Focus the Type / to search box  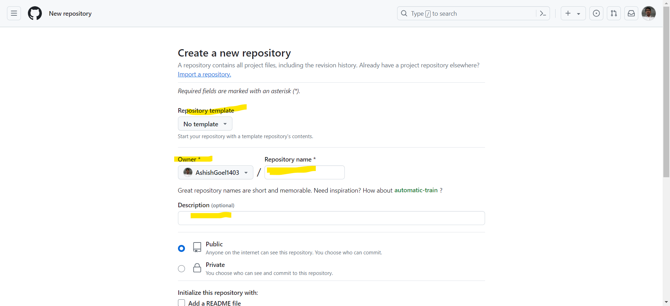pos(468,14)
